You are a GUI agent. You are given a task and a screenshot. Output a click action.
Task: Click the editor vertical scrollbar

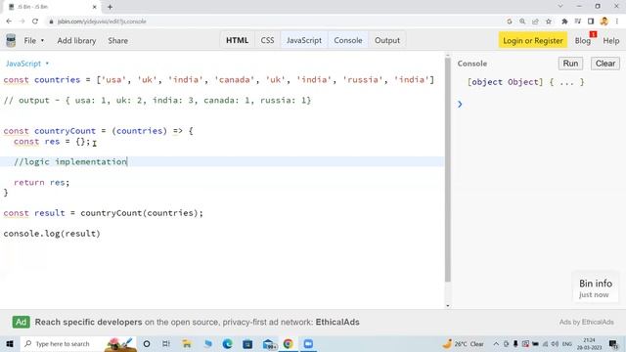tap(448, 169)
